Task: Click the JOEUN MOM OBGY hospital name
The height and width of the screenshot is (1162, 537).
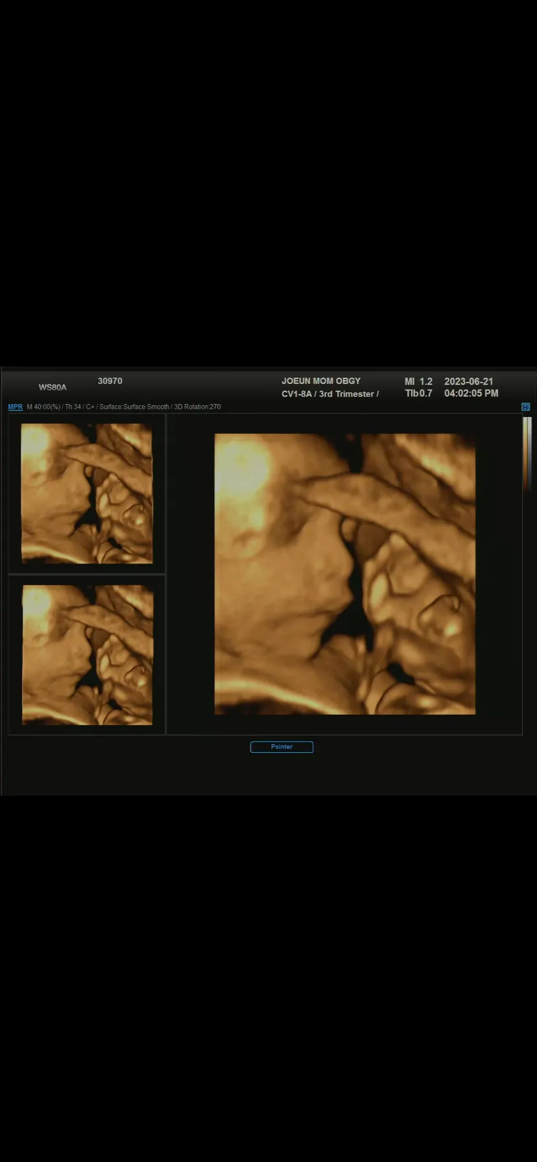Action: (x=321, y=381)
